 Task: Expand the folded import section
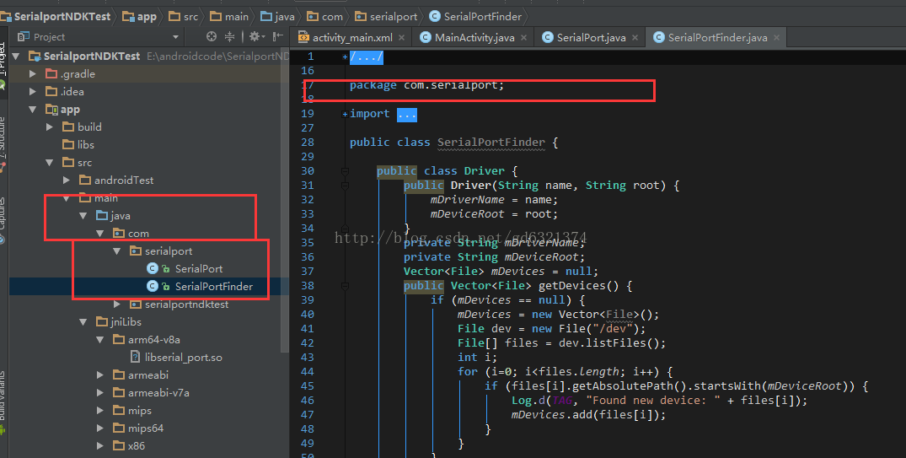click(x=345, y=114)
